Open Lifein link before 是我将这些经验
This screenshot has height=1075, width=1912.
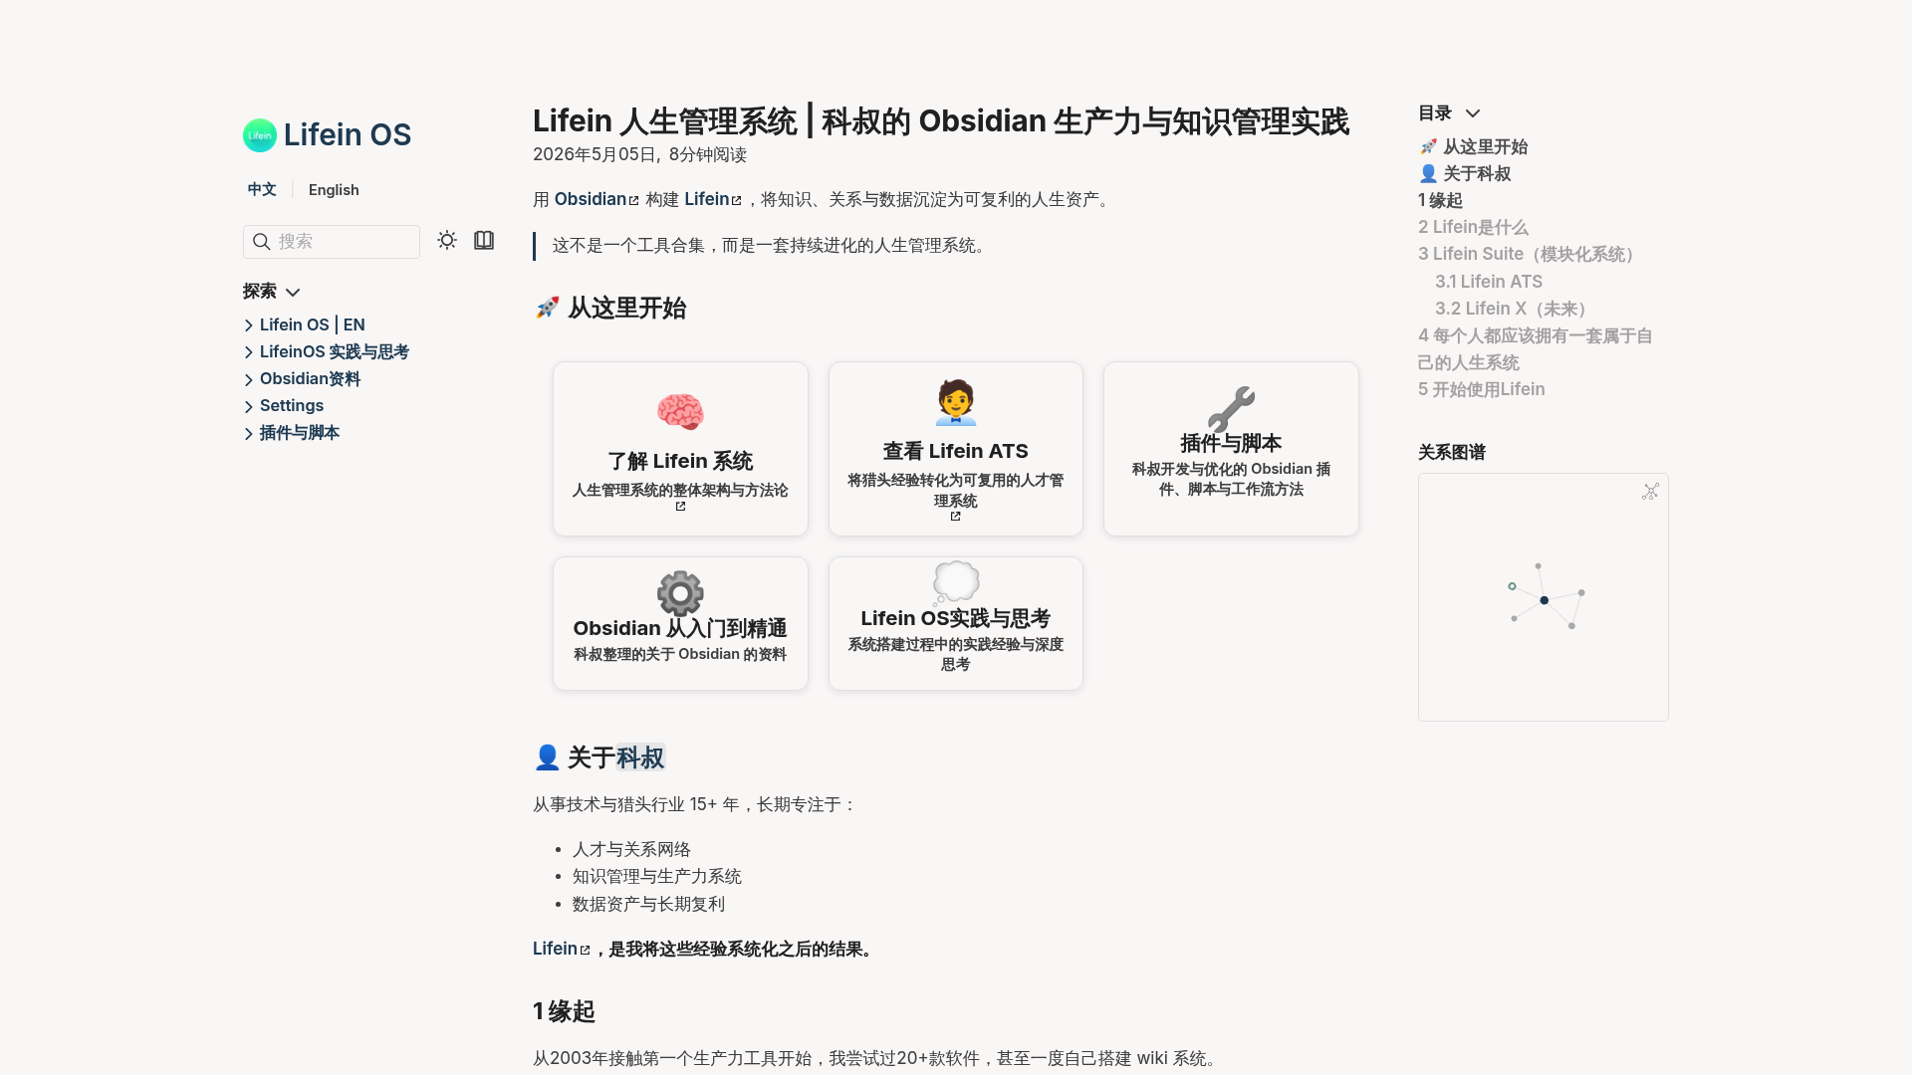point(561,949)
